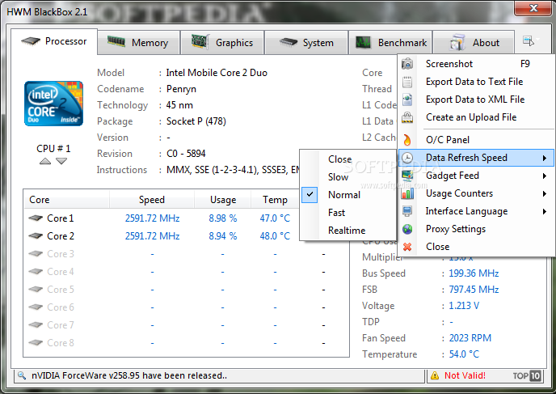Click the next CPU up arrow
556x394 pixels.
(45, 162)
